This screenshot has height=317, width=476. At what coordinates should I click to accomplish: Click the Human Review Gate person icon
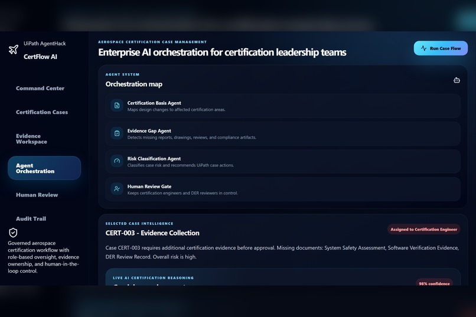pos(117,189)
